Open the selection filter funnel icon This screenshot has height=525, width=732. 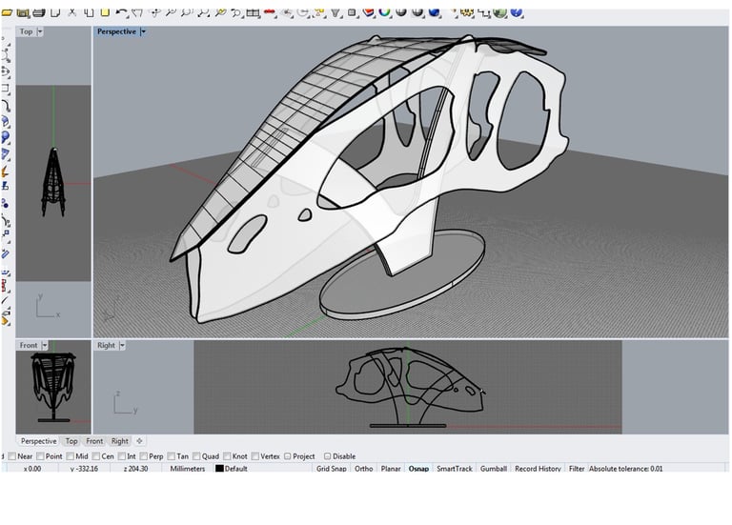coord(335,12)
